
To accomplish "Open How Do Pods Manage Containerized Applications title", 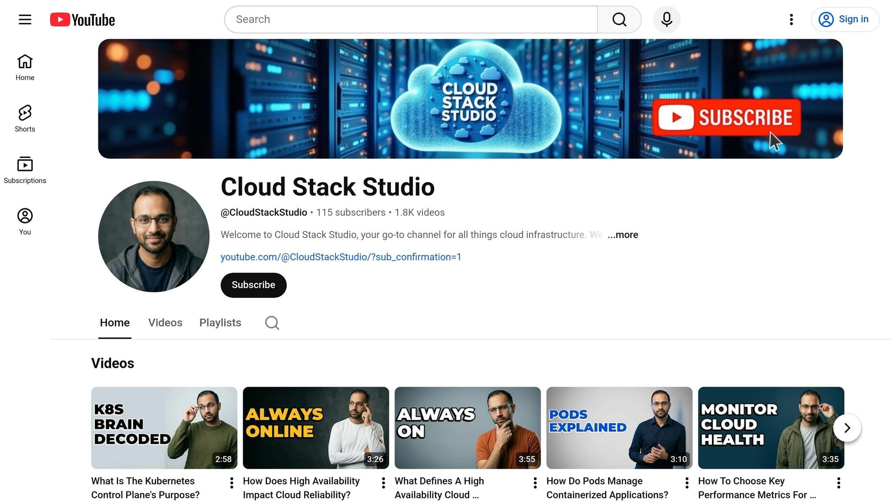I will 607,488.
